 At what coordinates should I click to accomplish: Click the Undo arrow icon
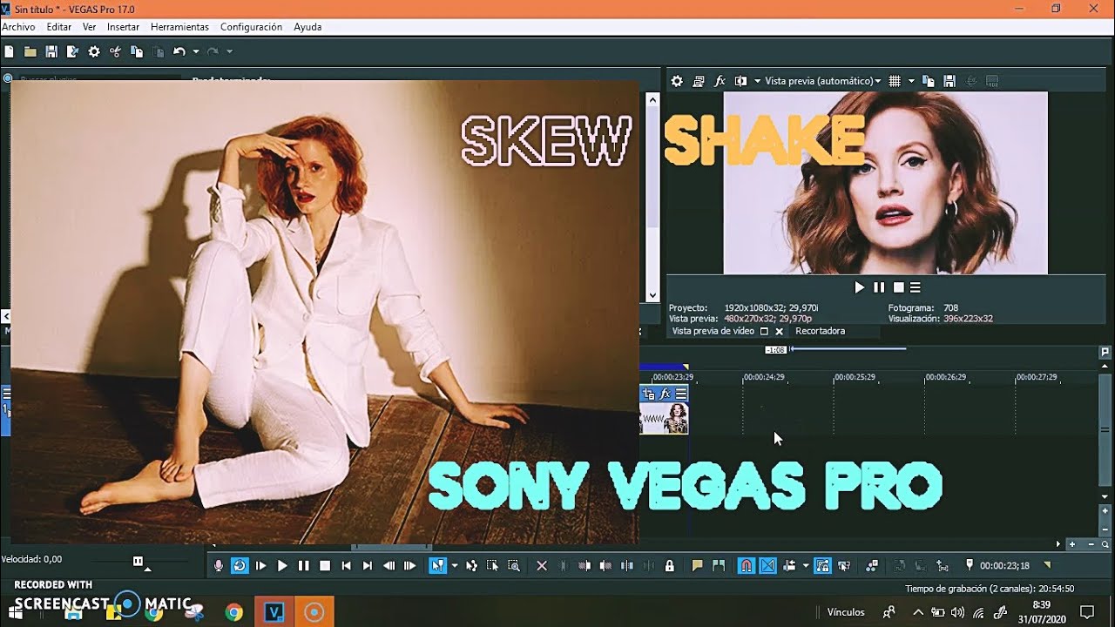point(179,52)
